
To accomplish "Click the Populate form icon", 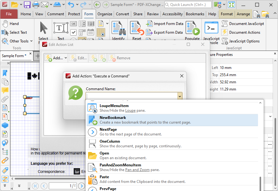I will click(x=192, y=28).
